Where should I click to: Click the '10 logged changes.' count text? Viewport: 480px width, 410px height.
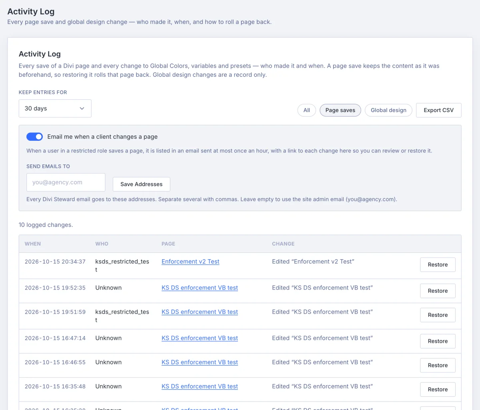[x=46, y=225]
